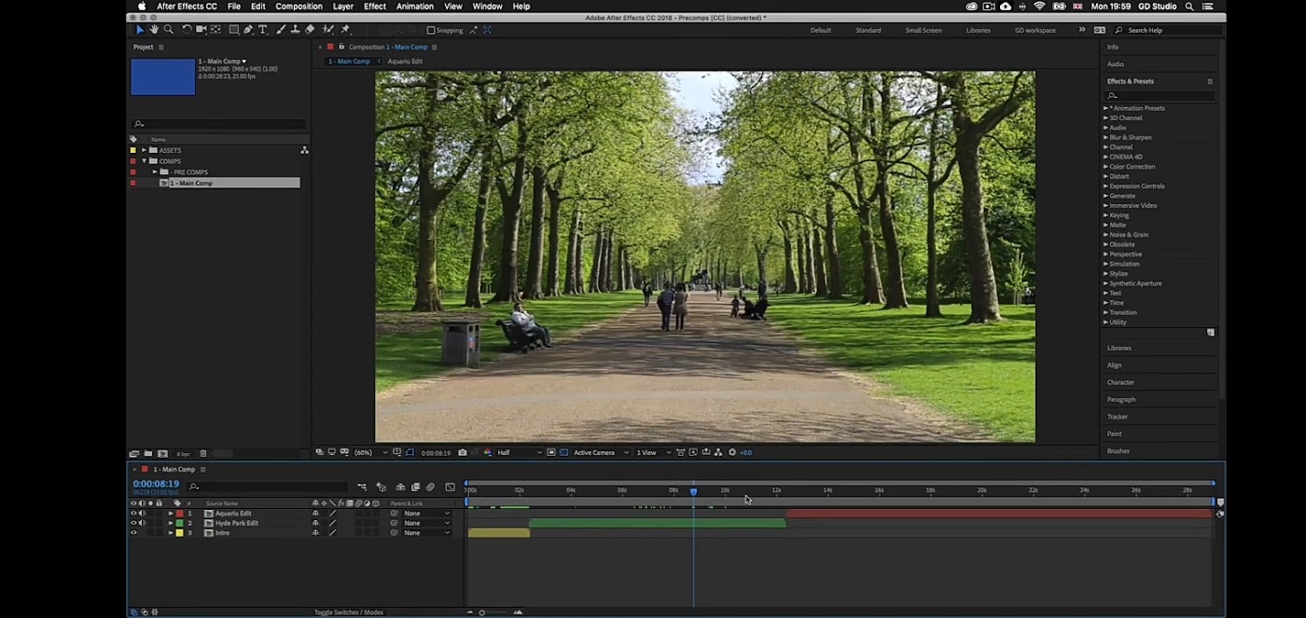
Task: Click the timeline current-time indicator
Action: click(693, 491)
